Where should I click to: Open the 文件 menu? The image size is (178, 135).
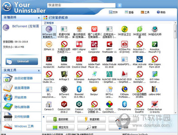(x=113, y=12)
